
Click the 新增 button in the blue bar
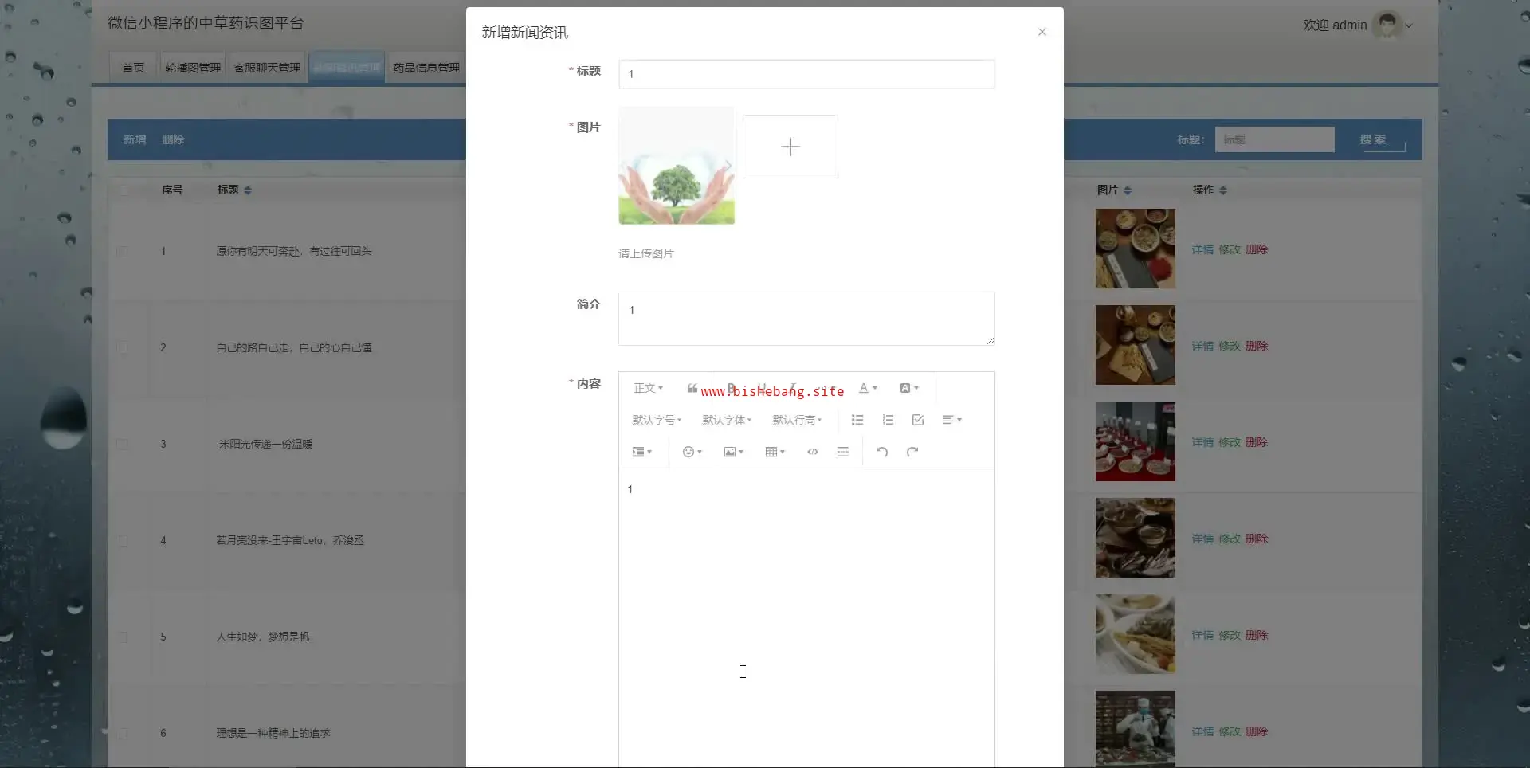point(135,139)
